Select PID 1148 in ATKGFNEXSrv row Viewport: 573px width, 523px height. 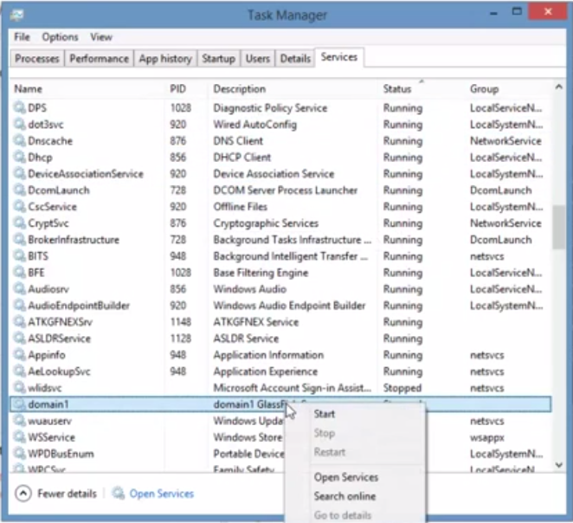(x=181, y=321)
